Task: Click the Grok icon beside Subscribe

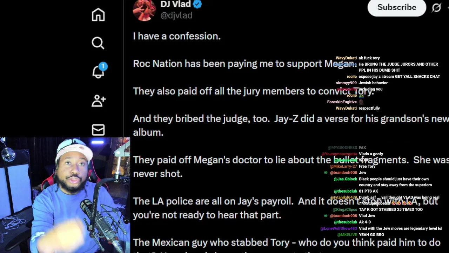Action: tap(436, 7)
